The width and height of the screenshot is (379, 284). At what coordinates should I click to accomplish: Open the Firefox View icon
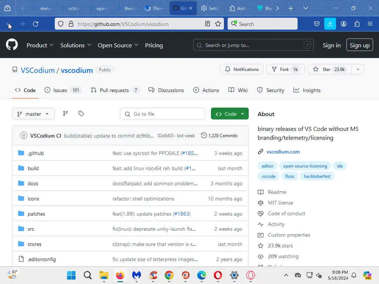pyautogui.click(x=7, y=9)
